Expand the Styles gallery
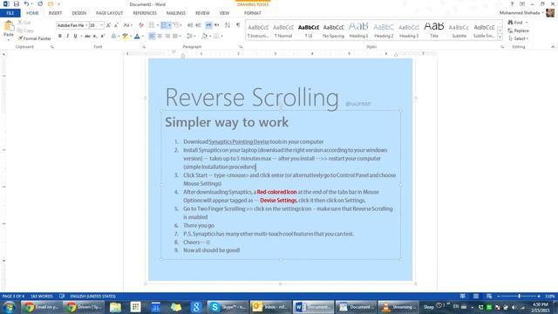This screenshot has width=558, height=314. click(x=500, y=38)
